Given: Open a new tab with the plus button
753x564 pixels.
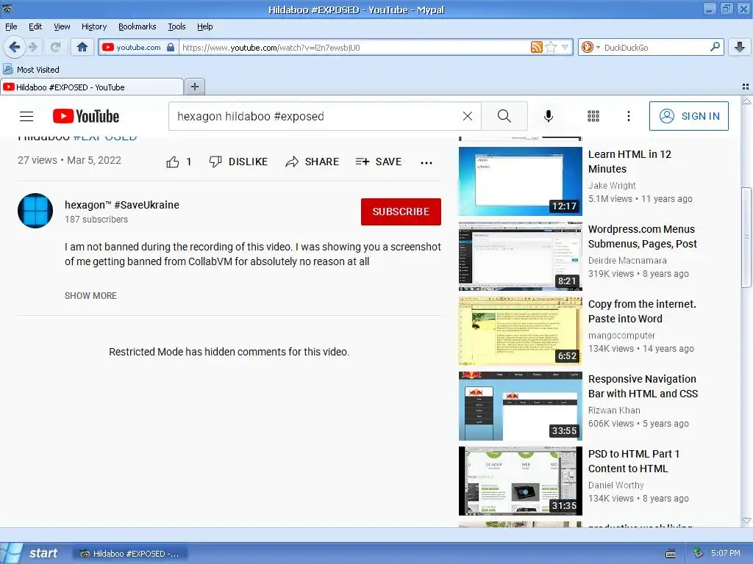Looking at the screenshot, I should 194,87.
